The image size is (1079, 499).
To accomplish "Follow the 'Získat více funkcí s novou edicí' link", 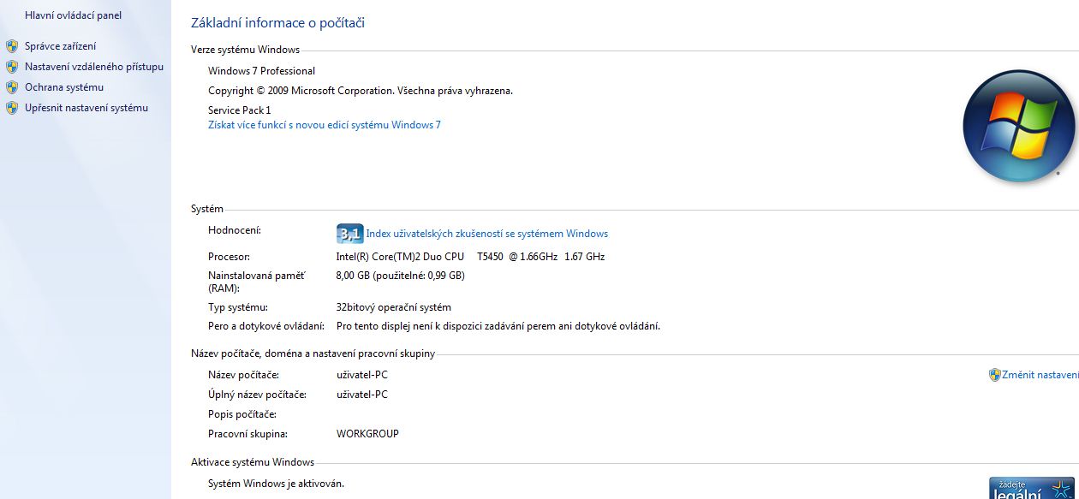I will (x=324, y=125).
